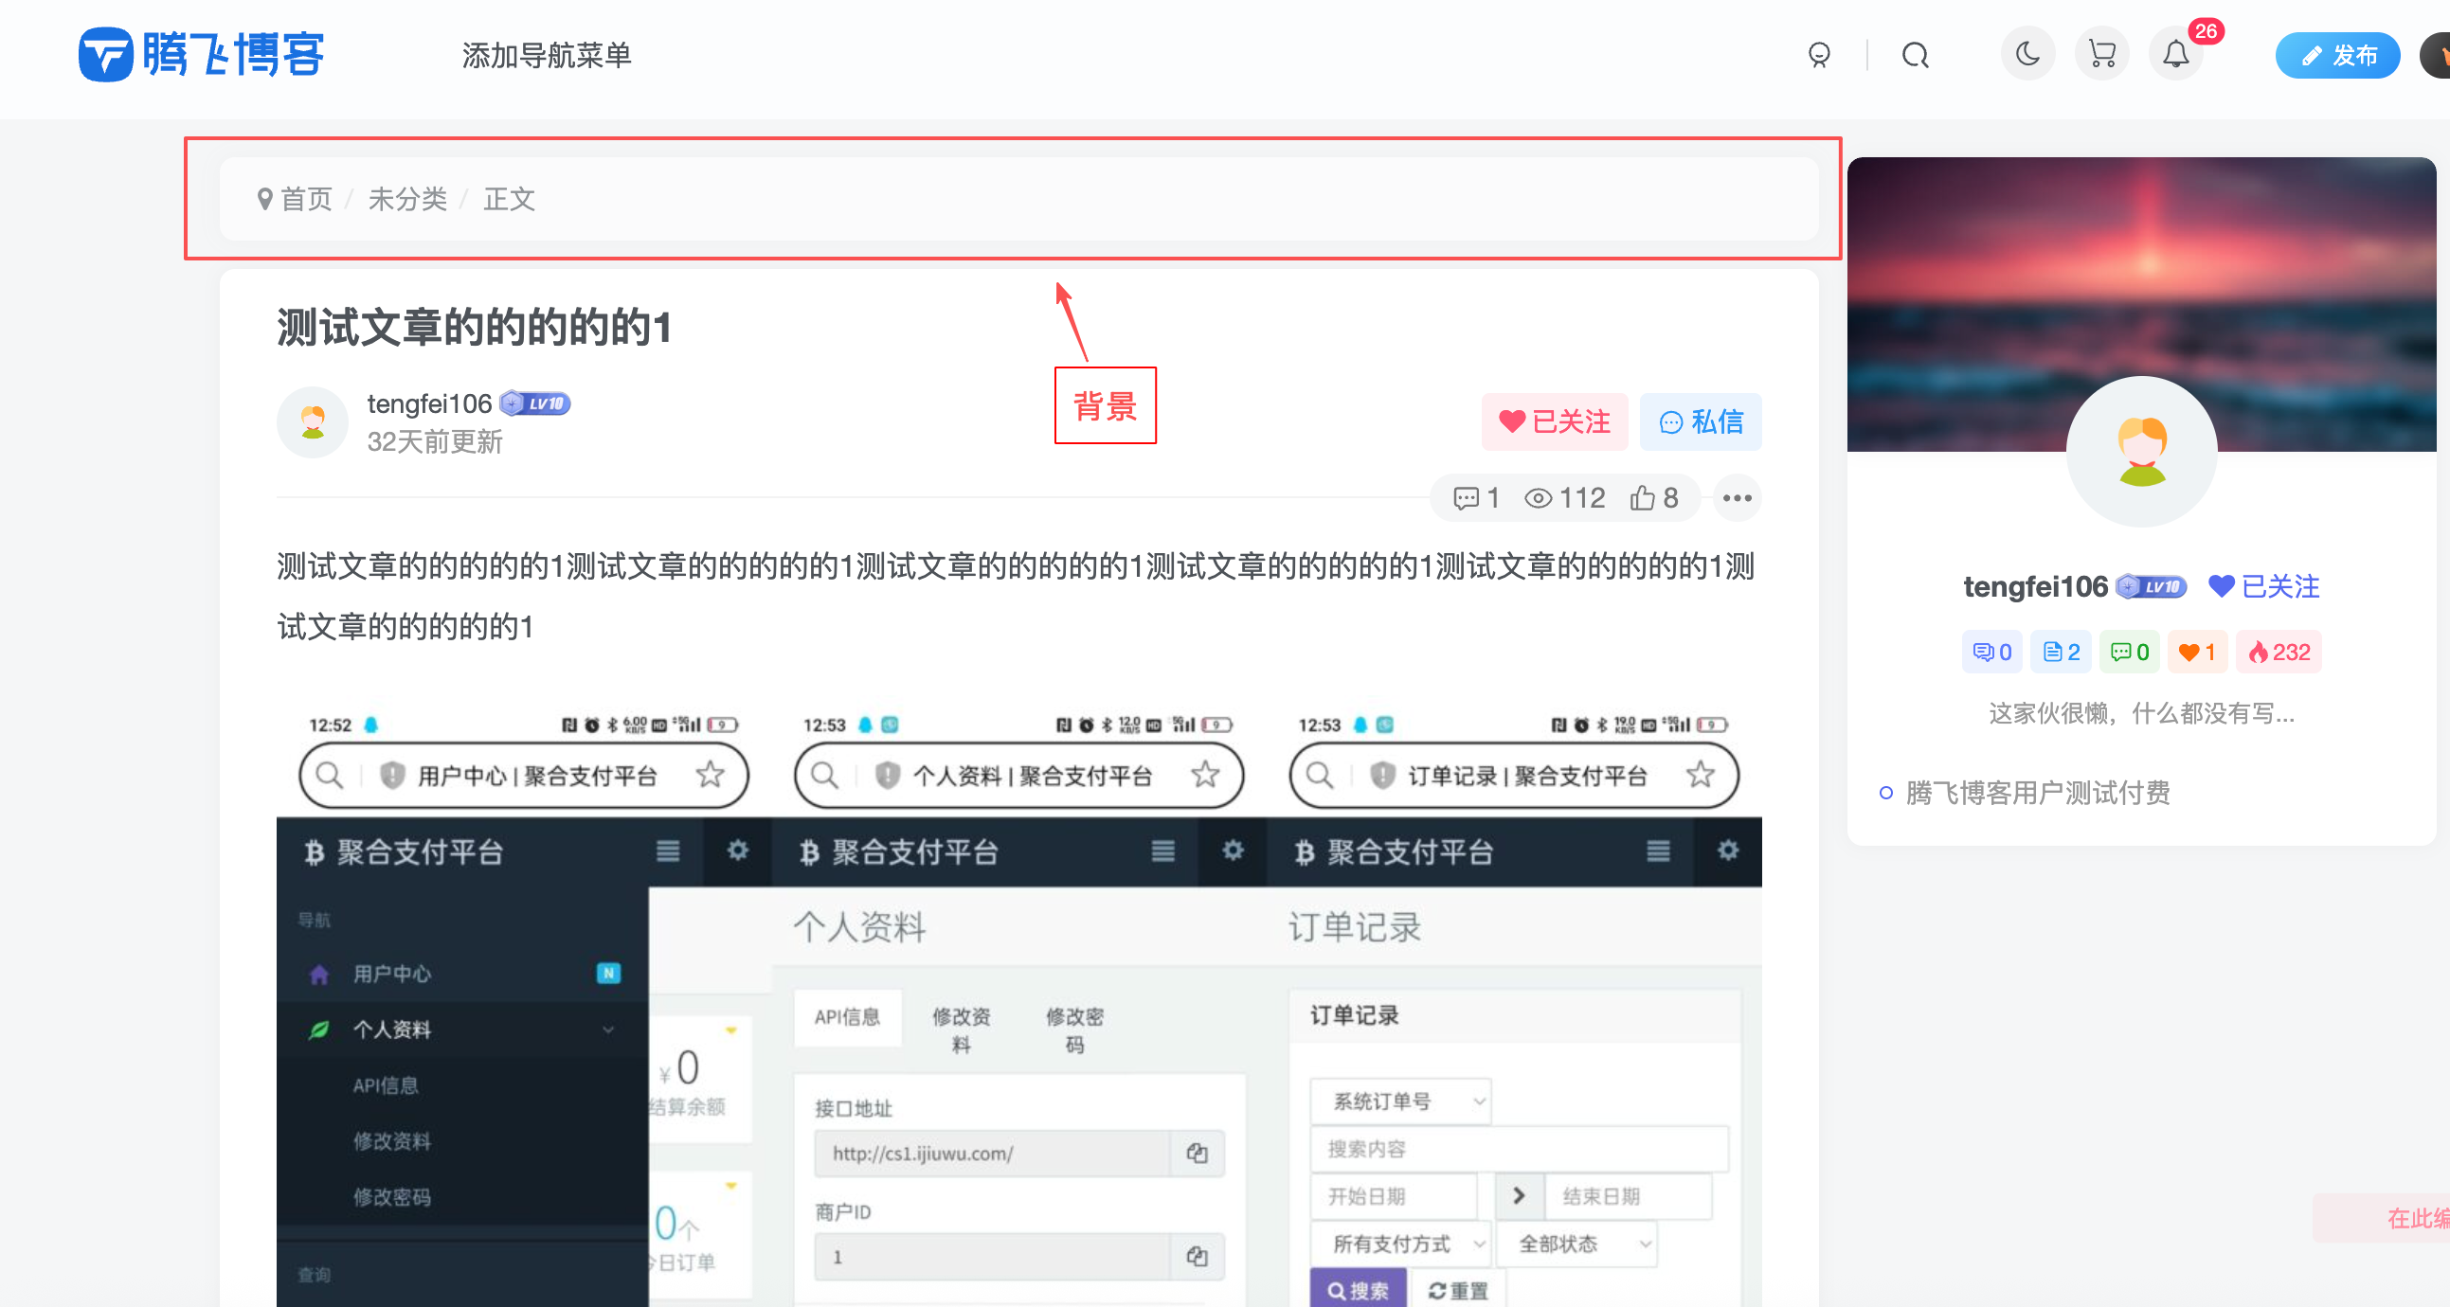This screenshot has width=2450, height=1307.
Task: Click the 腾飞博客 site logo
Action: tap(200, 54)
